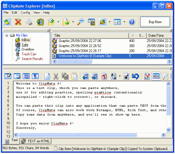Open dropdown arrow beside folder green-arrow icon
The height and width of the screenshot is (154, 175).
click(110, 22)
